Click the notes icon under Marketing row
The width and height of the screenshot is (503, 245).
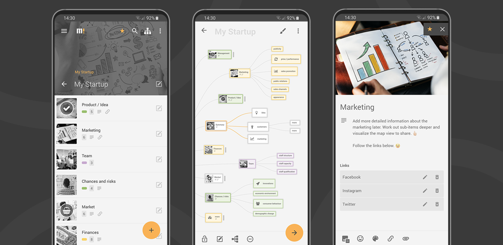click(x=92, y=137)
